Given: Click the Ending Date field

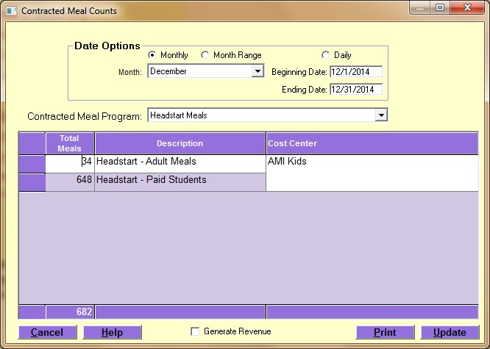Looking at the screenshot, I should tap(355, 90).
